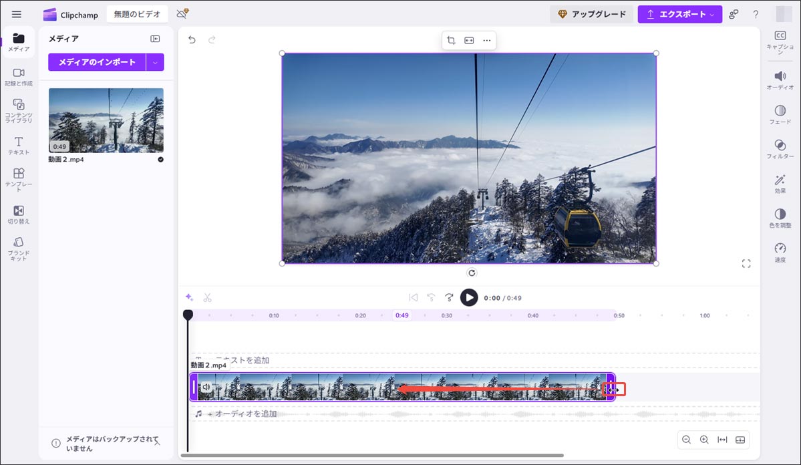The width and height of the screenshot is (801, 465).
Task: Click the undo arrow above the preview
Action: 192,39
